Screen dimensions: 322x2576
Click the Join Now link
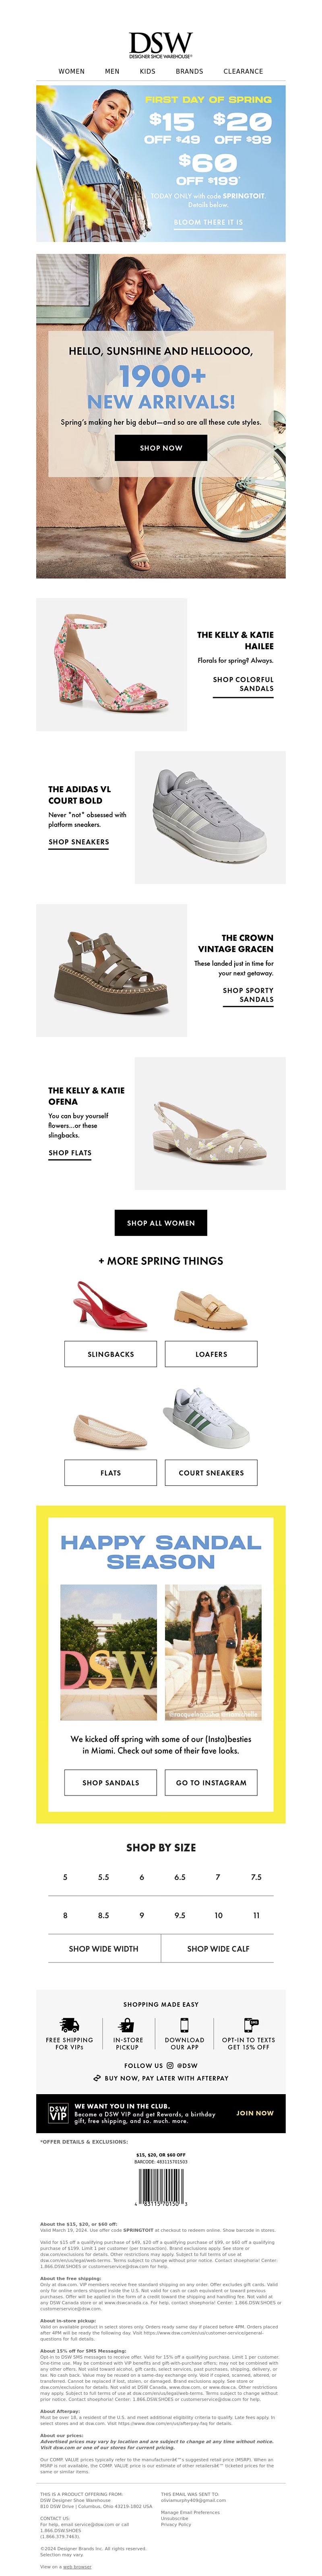coord(255,2113)
